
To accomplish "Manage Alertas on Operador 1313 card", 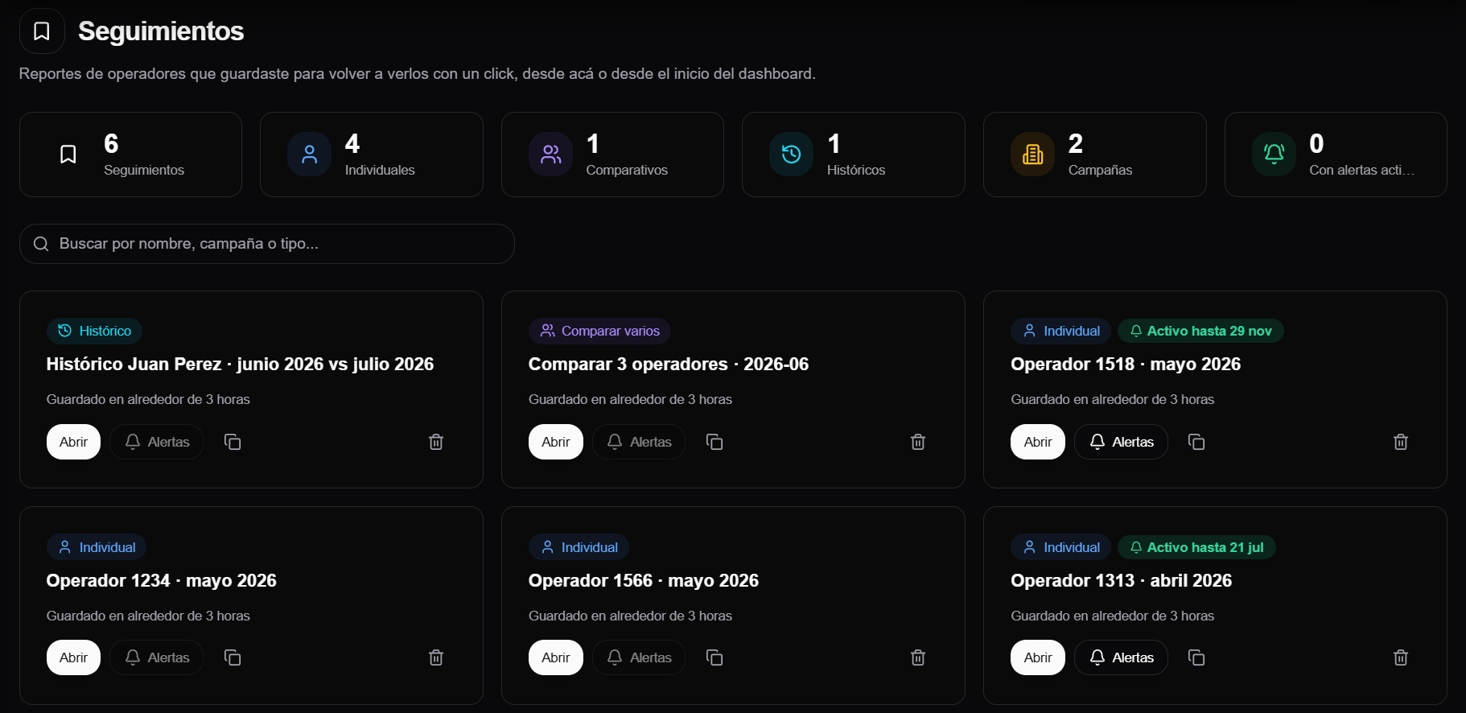I will point(1121,657).
